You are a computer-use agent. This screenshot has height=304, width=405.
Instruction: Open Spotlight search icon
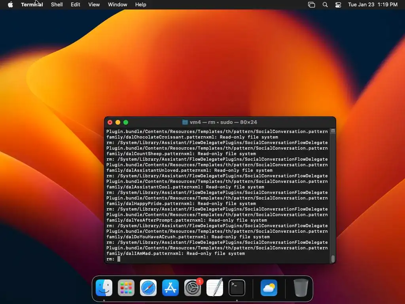coord(325,5)
